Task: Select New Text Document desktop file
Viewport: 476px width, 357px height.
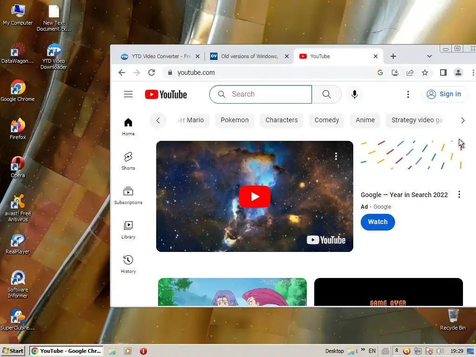Action: point(54,19)
